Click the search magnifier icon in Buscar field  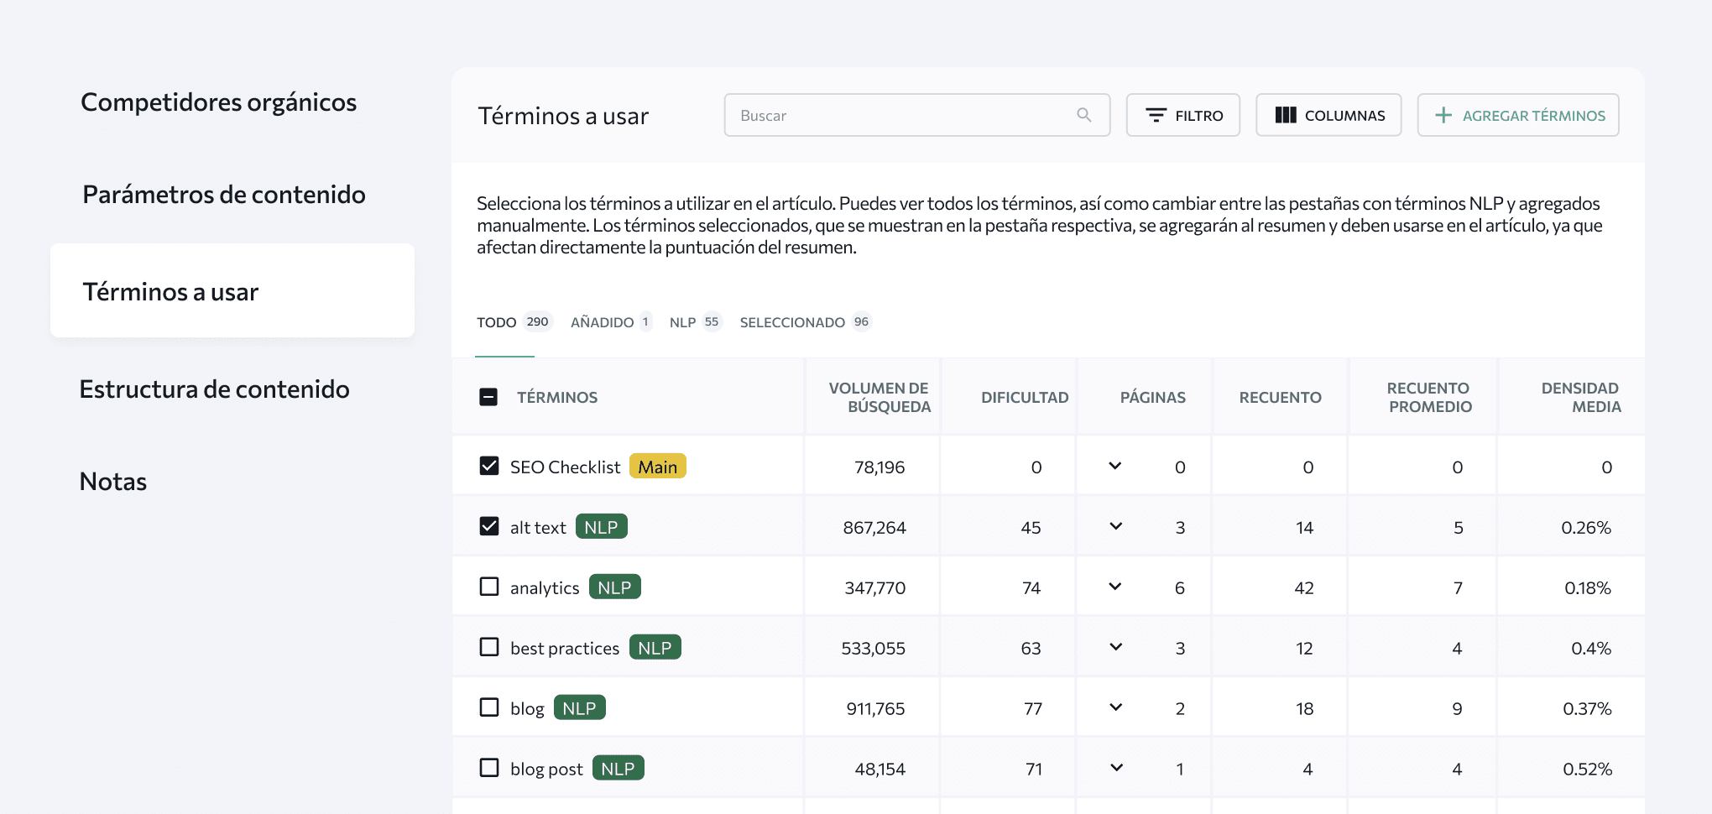click(1085, 115)
